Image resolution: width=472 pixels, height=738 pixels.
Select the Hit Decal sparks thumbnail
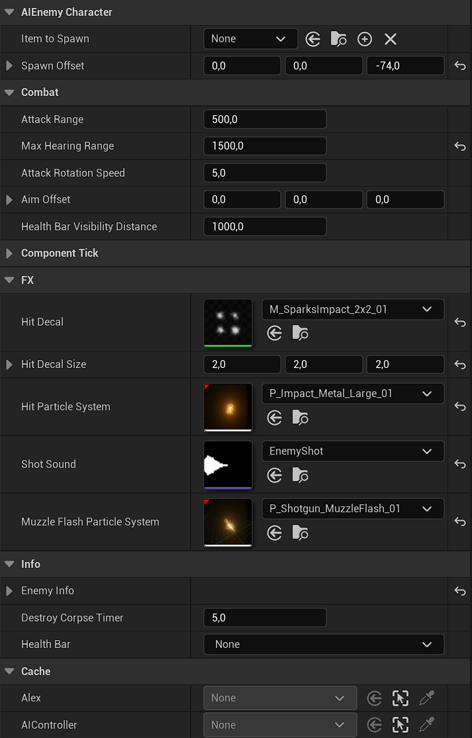228,323
